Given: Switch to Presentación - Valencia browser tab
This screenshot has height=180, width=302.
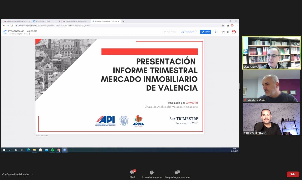Looking at the screenshot, I should pos(106,21).
